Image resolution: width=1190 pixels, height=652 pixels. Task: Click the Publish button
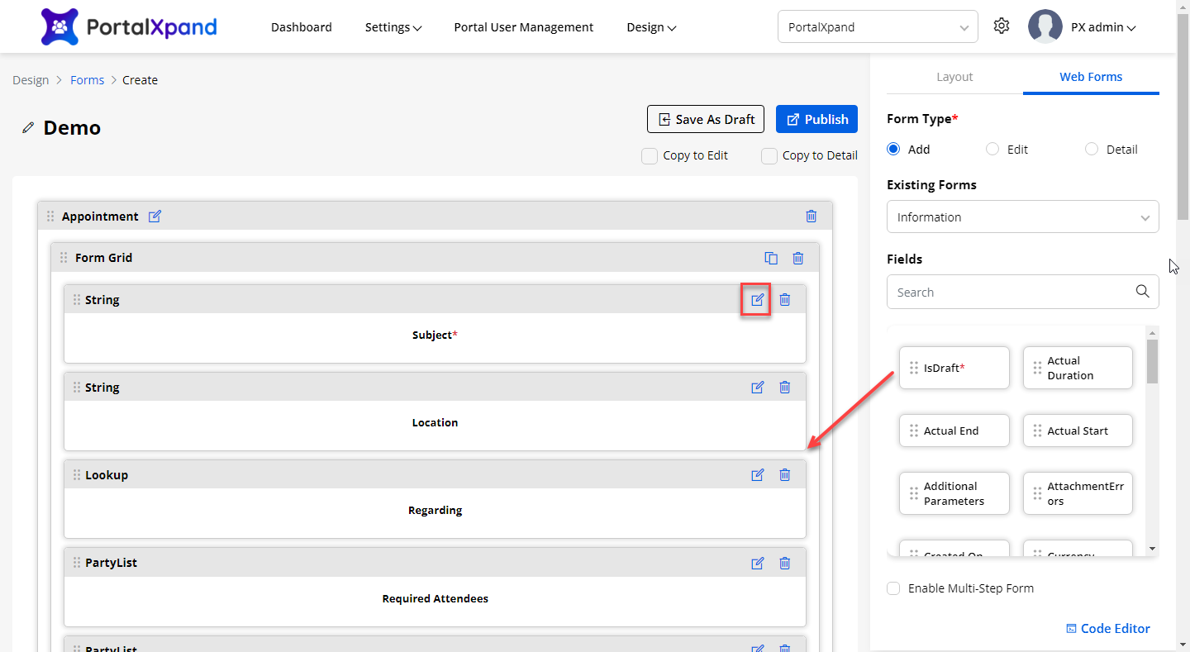[816, 119]
